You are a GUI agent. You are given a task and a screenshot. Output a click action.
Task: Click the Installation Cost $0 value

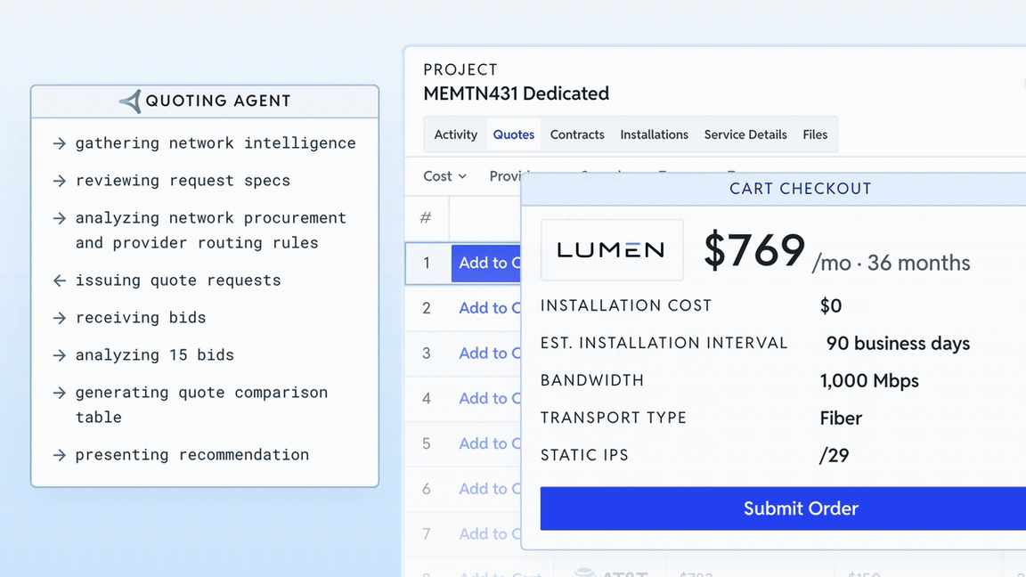point(831,305)
